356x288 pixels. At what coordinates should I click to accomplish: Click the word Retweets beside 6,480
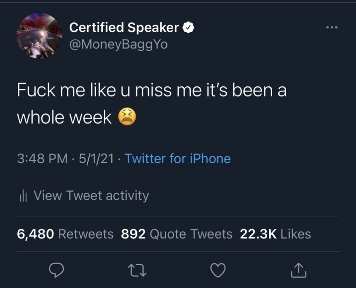pyautogui.click(x=86, y=234)
